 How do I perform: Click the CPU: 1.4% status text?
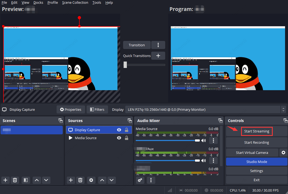point(238,190)
